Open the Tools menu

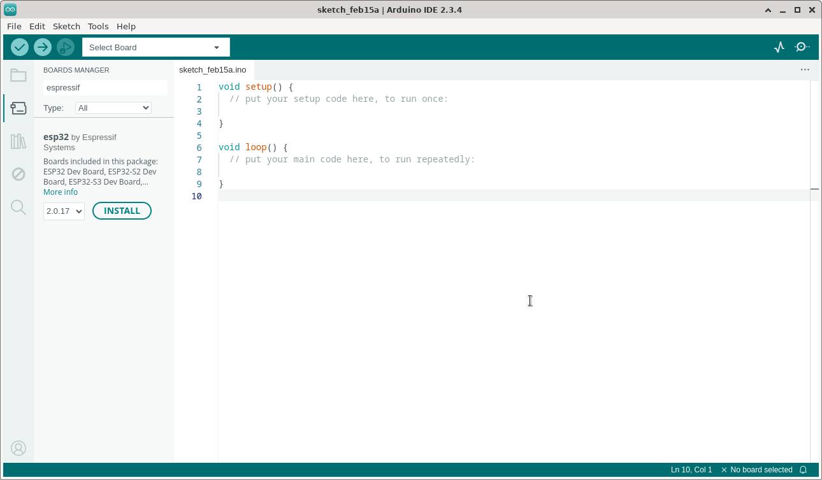98,26
